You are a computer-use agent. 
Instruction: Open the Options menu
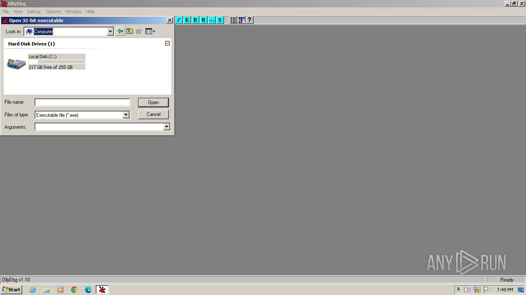(53, 11)
